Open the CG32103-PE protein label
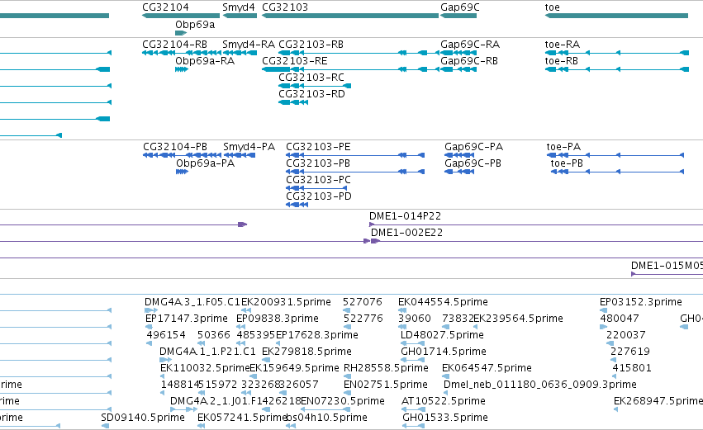The width and height of the screenshot is (703, 430). (x=318, y=147)
